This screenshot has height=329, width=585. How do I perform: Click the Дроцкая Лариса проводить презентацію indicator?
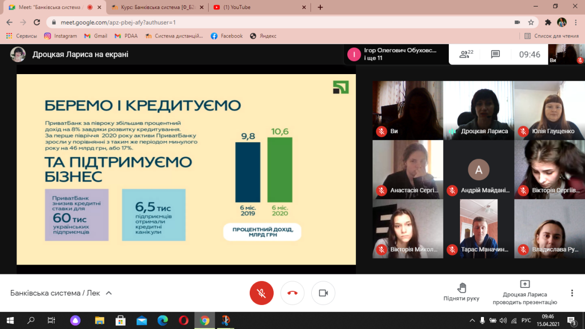[524, 293]
